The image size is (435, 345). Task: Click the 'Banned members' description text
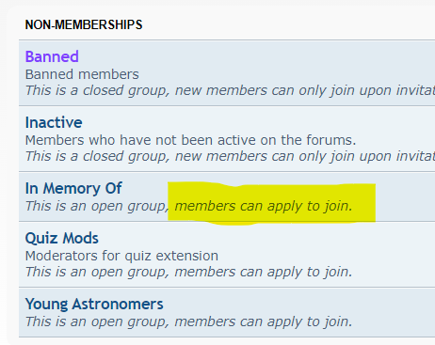82,74
